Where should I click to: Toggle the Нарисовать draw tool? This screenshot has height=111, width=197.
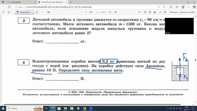(x=23, y=12)
